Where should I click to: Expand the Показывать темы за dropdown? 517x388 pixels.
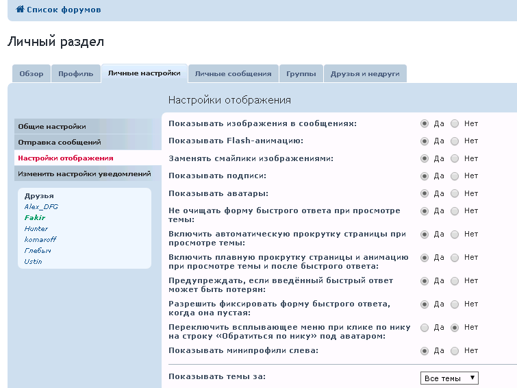click(449, 378)
